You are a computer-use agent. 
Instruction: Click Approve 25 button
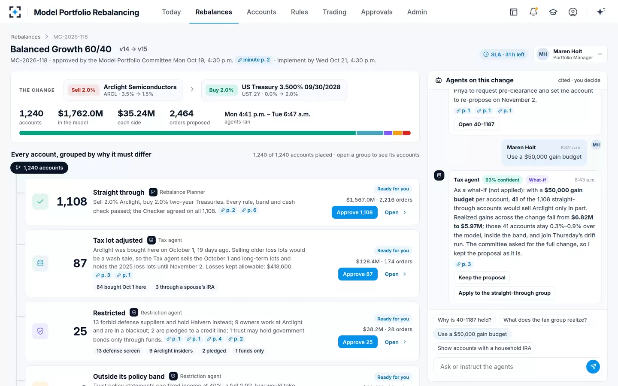coord(357,342)
